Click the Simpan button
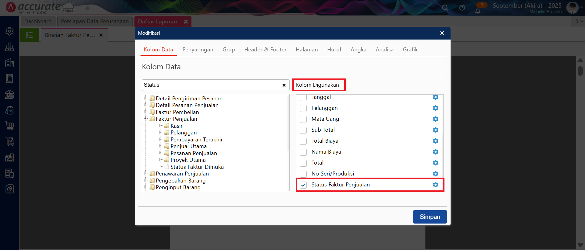Image resolution: width=585 pixels, height=250 pixels. [430, 217]
